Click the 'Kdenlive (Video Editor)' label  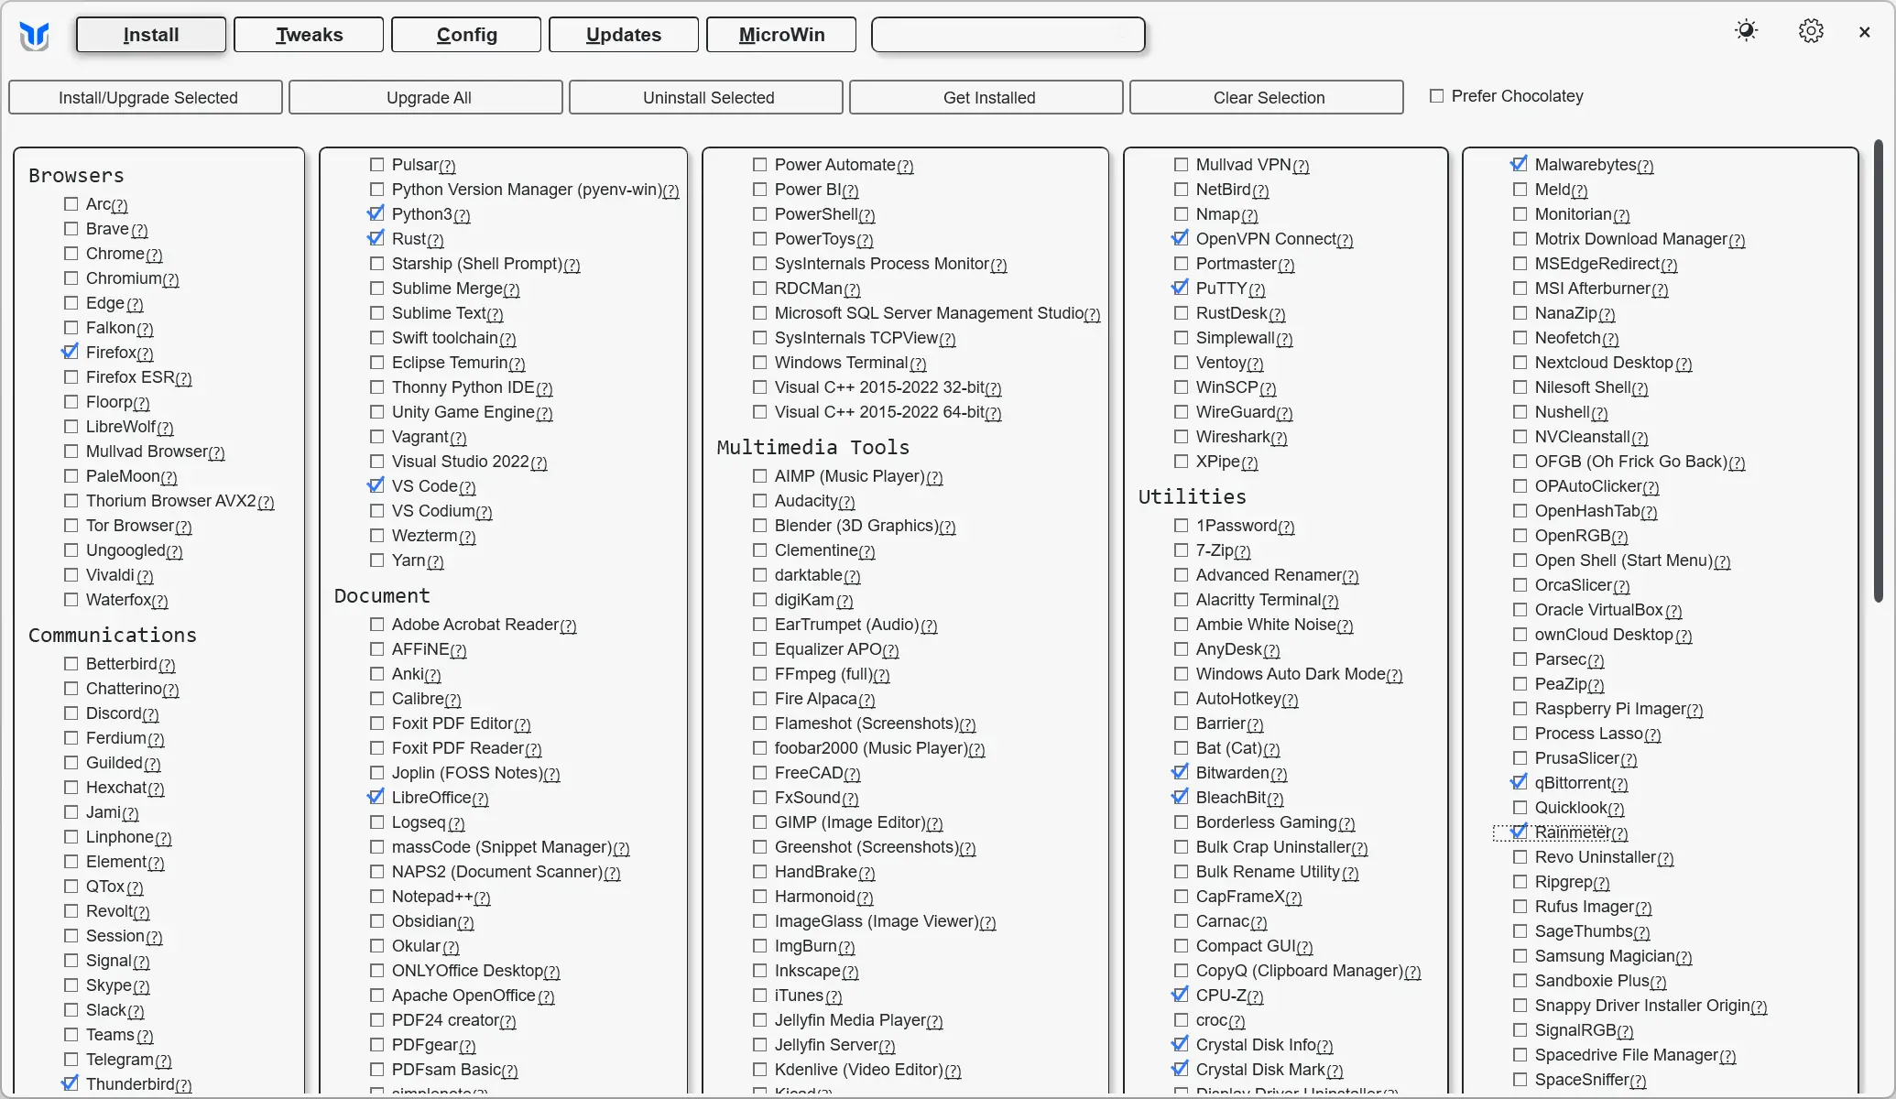coord(859,1070)
